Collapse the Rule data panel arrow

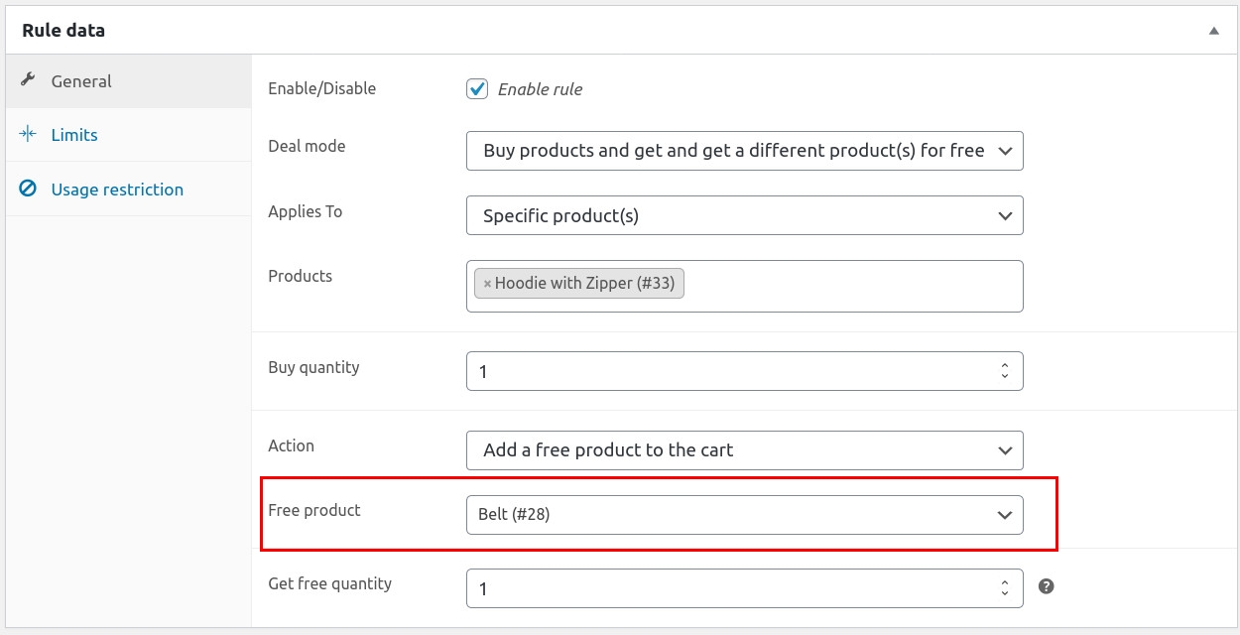tap(1213, 31)
